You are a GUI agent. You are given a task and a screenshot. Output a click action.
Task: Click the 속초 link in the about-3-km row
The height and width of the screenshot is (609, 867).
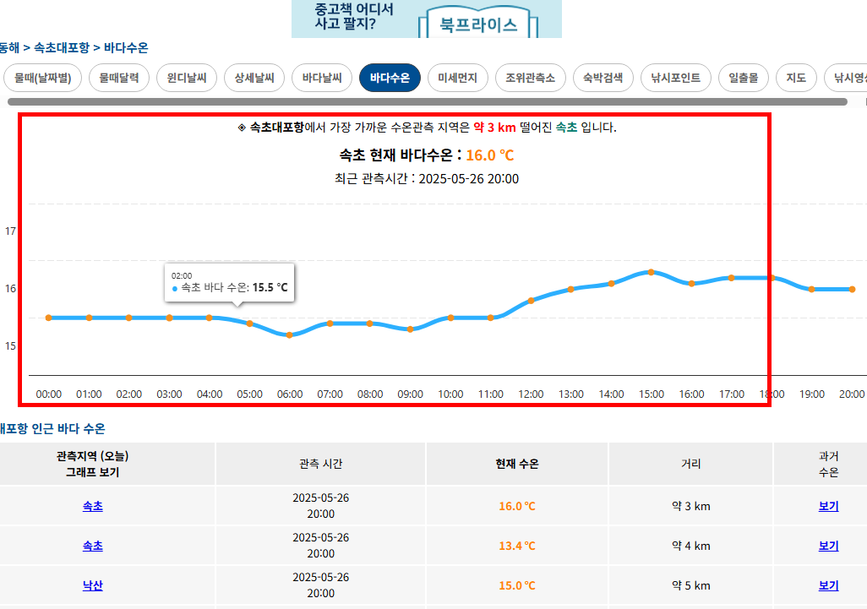(92, 506)
